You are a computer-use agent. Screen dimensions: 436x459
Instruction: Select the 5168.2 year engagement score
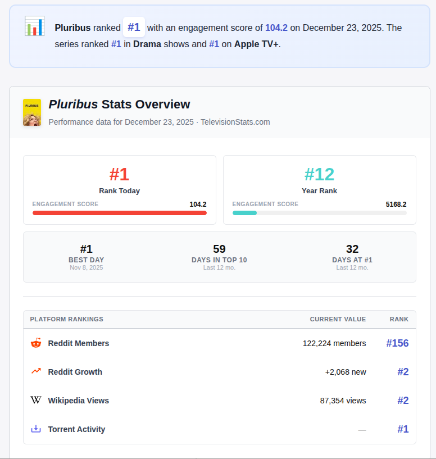click(396, 204)
